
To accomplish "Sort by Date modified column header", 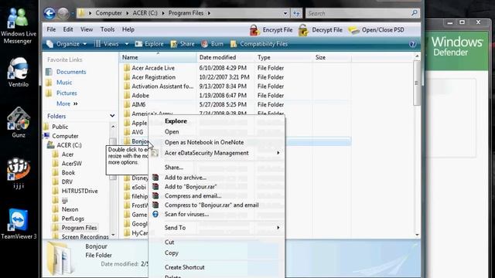I will coord(225,57).
